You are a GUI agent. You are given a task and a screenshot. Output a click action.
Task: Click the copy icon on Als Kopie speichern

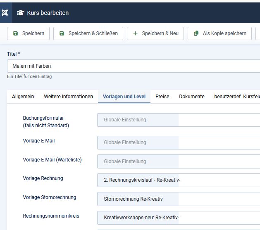coord(196,33)
